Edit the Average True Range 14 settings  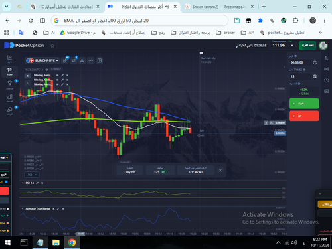(x=58, y=208)
